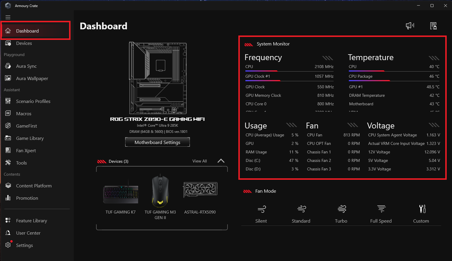Open Scenario Profiles menu label
The image size is (452, 261).
tap(33, 101)
